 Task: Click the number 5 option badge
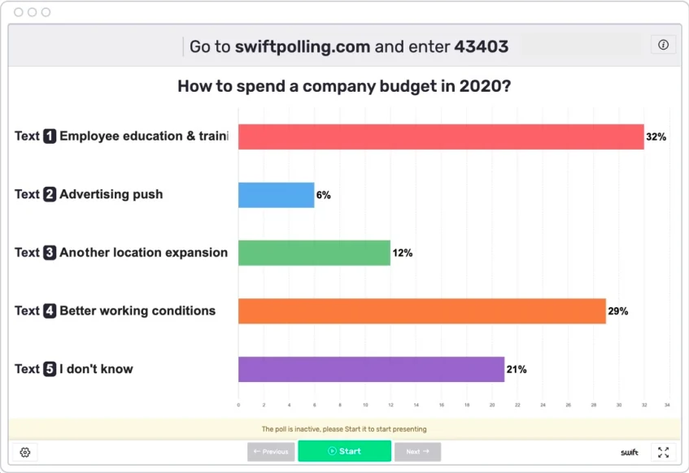pos(50,369)
